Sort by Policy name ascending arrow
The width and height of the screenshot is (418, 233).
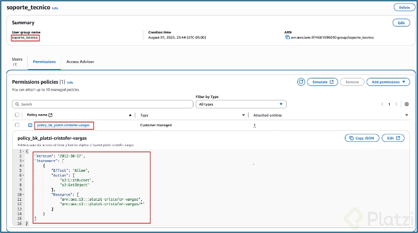(130, 115)
